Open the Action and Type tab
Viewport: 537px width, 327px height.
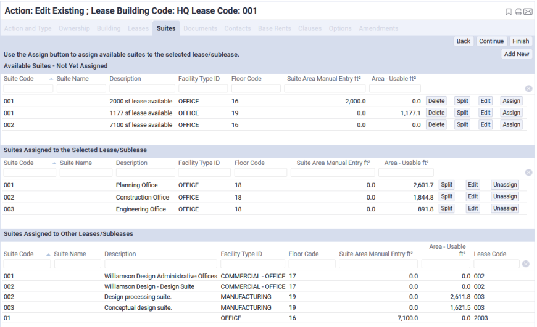coord(28,28)
